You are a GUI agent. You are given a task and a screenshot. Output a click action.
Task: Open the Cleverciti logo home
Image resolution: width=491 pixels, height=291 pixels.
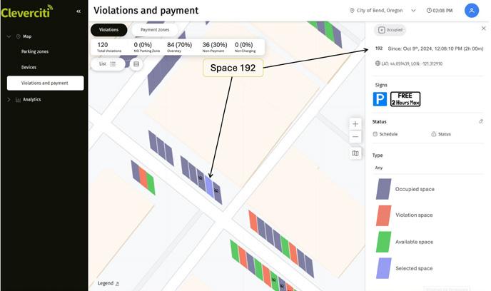pos(27,11)
